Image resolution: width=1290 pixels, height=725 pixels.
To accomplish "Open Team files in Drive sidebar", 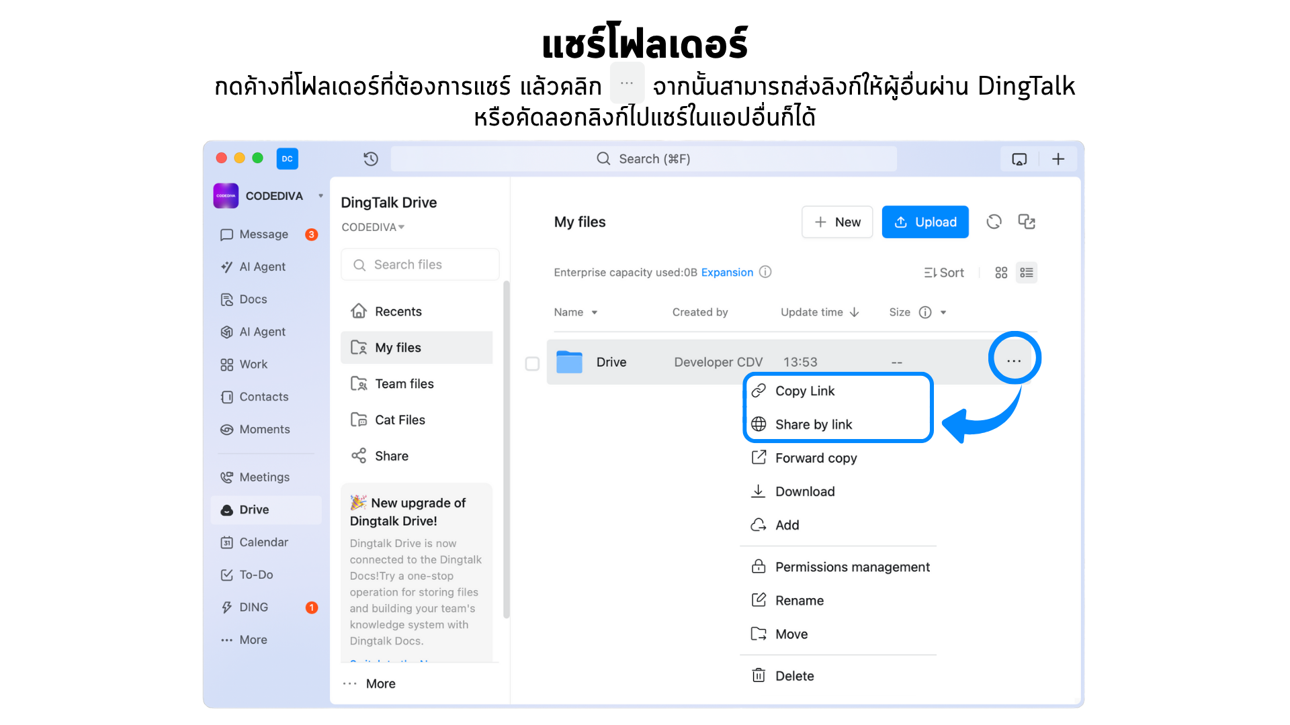I will (x=404, y=383).
